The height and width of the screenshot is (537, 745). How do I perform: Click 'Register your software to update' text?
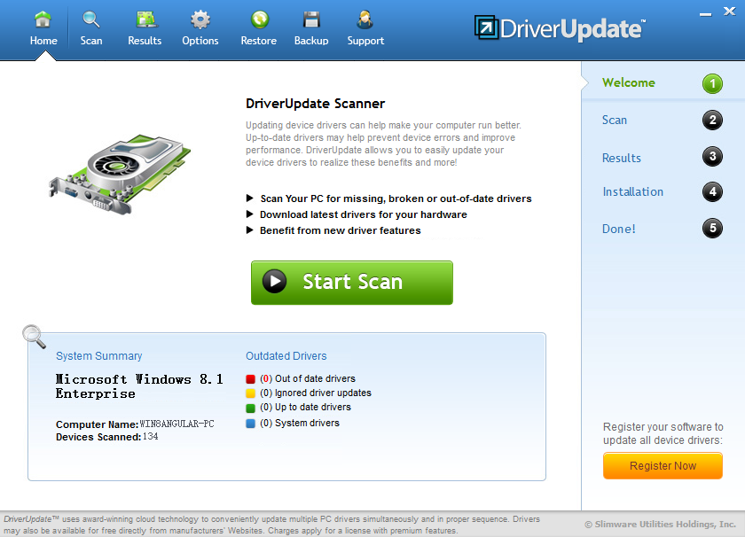(x=663, y=433)
